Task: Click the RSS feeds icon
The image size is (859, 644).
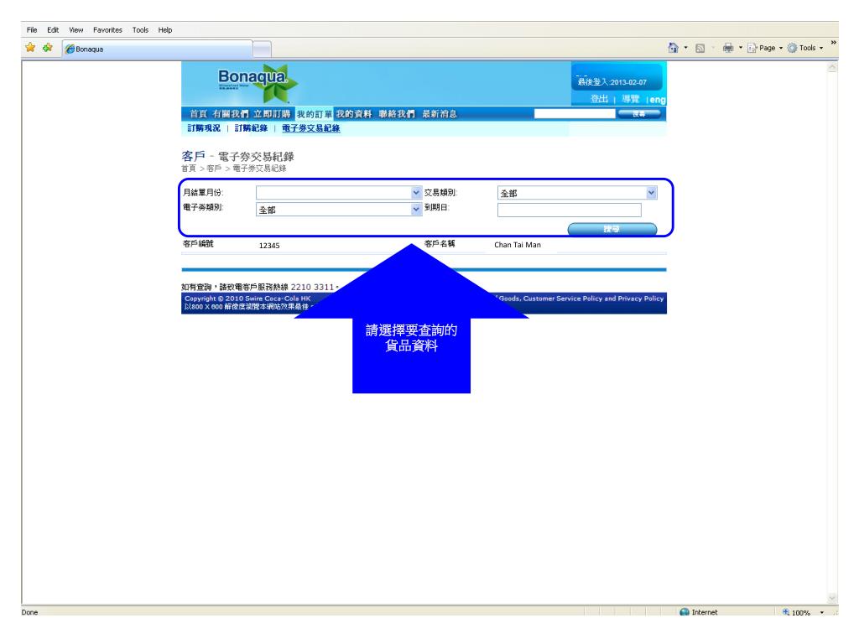Action: pyautogui.click(x=700, y=48)
